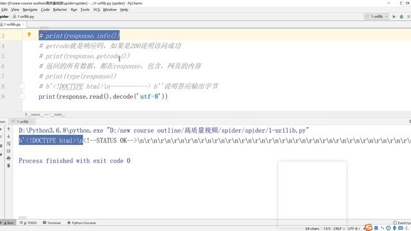Click the D:\Python3.6.8\python.exe command line output
The height and width of the screenshot is (231, 411).
pyautogui.click(x=164, y=130)
